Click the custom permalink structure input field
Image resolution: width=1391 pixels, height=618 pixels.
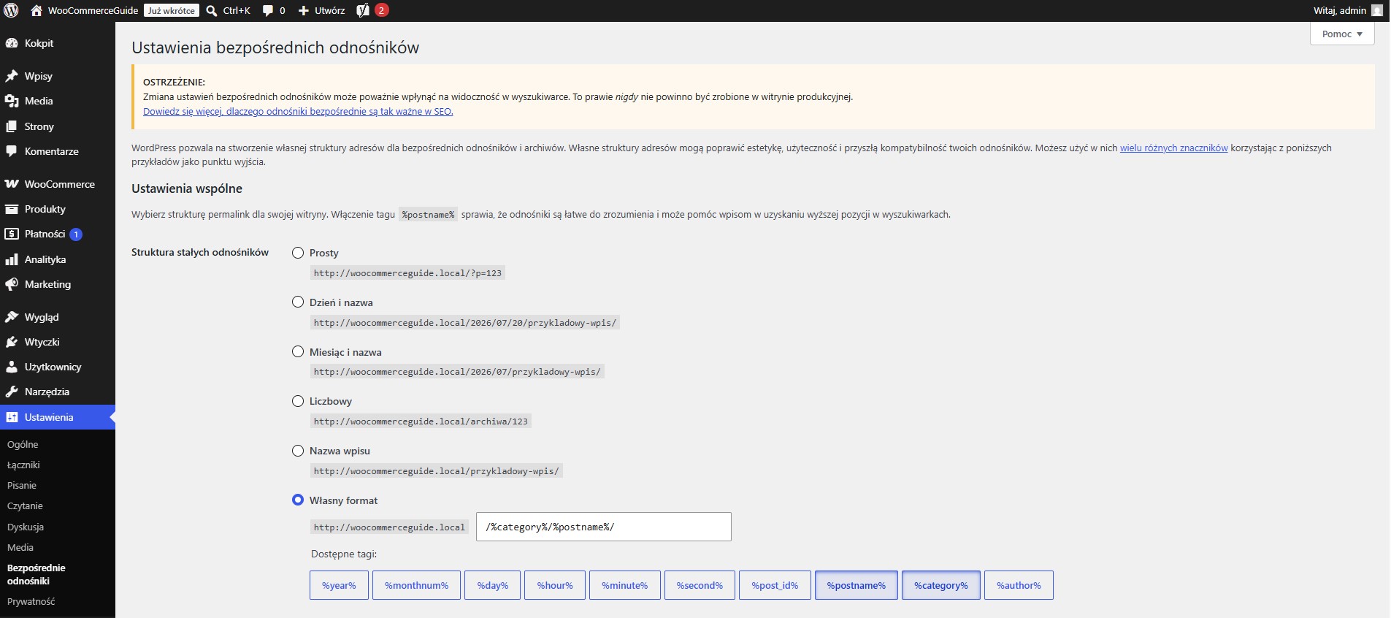pos(603,527)
